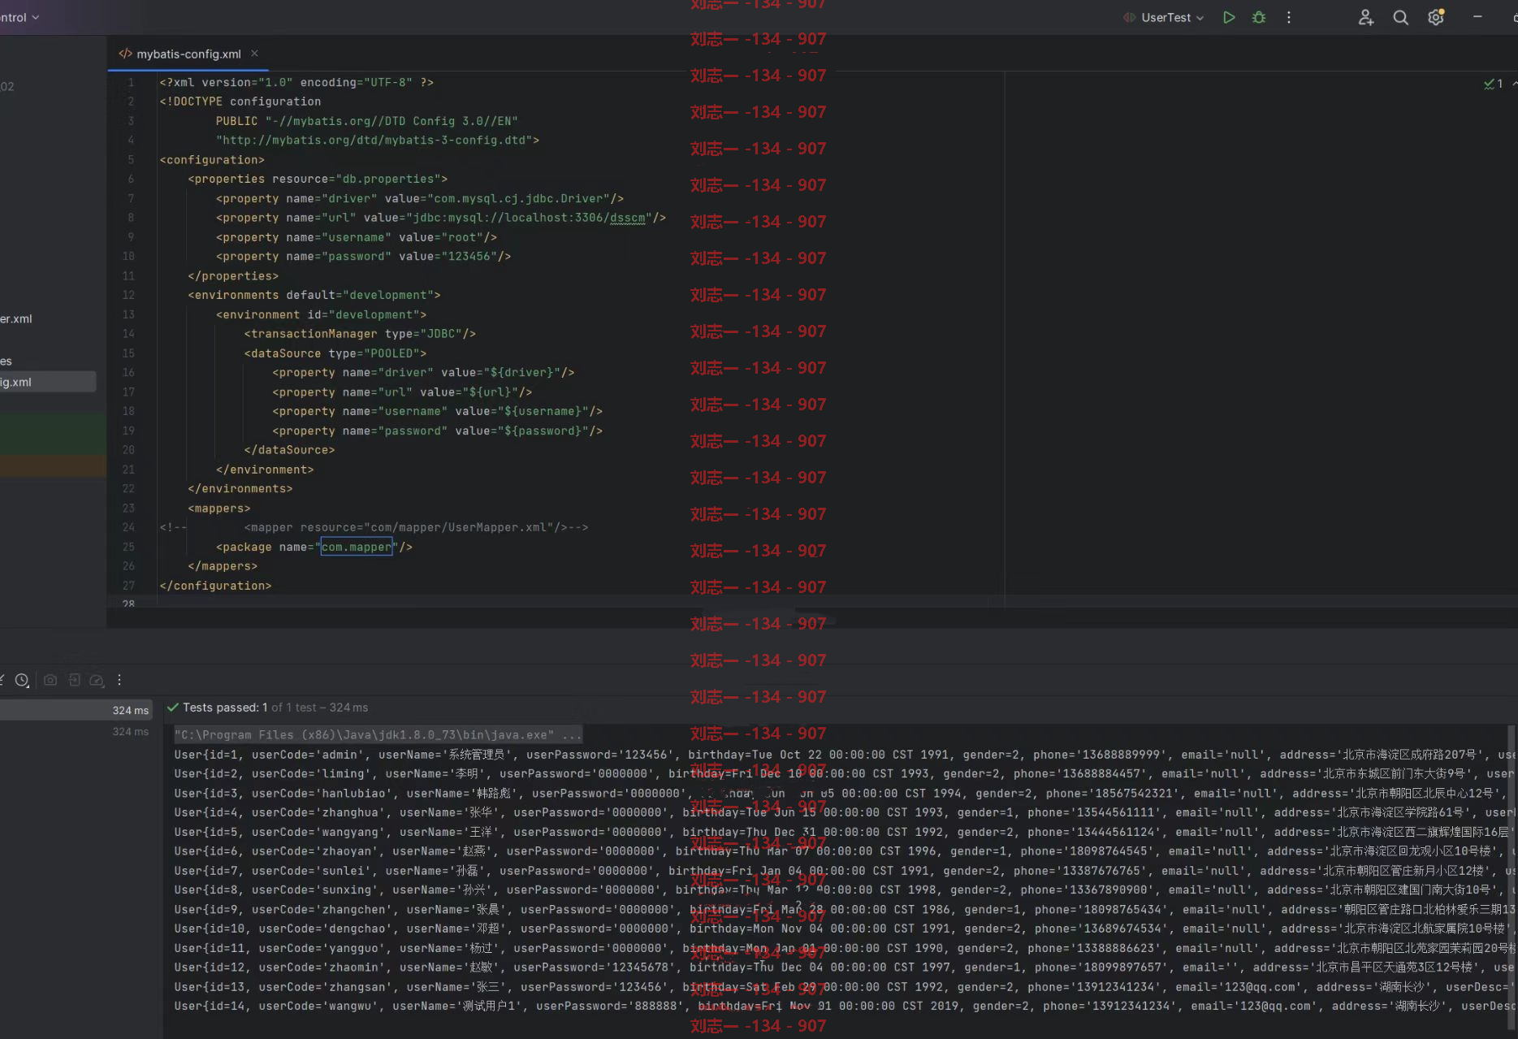The height and width of the screenshot is (1039, 1518).
Task: Click the xml version declaration line
Action: pos(296,82)
